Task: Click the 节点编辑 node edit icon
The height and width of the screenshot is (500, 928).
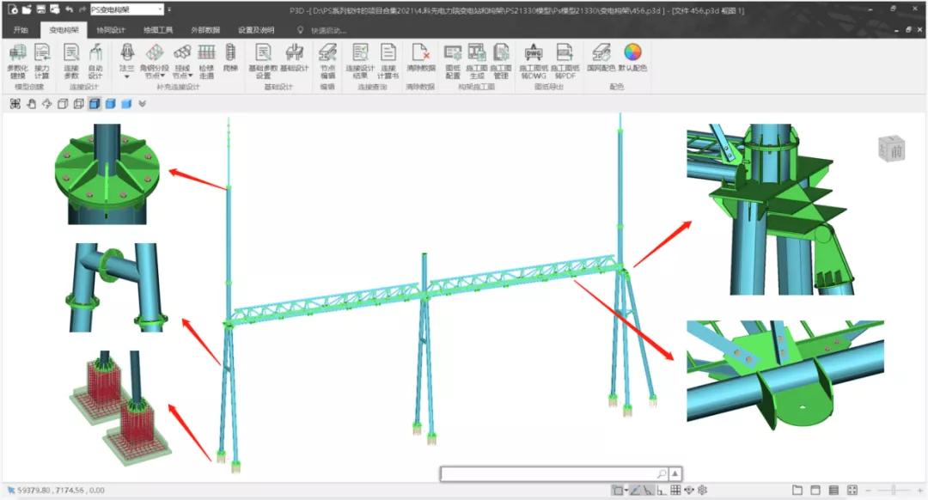Action: [327, 59]
